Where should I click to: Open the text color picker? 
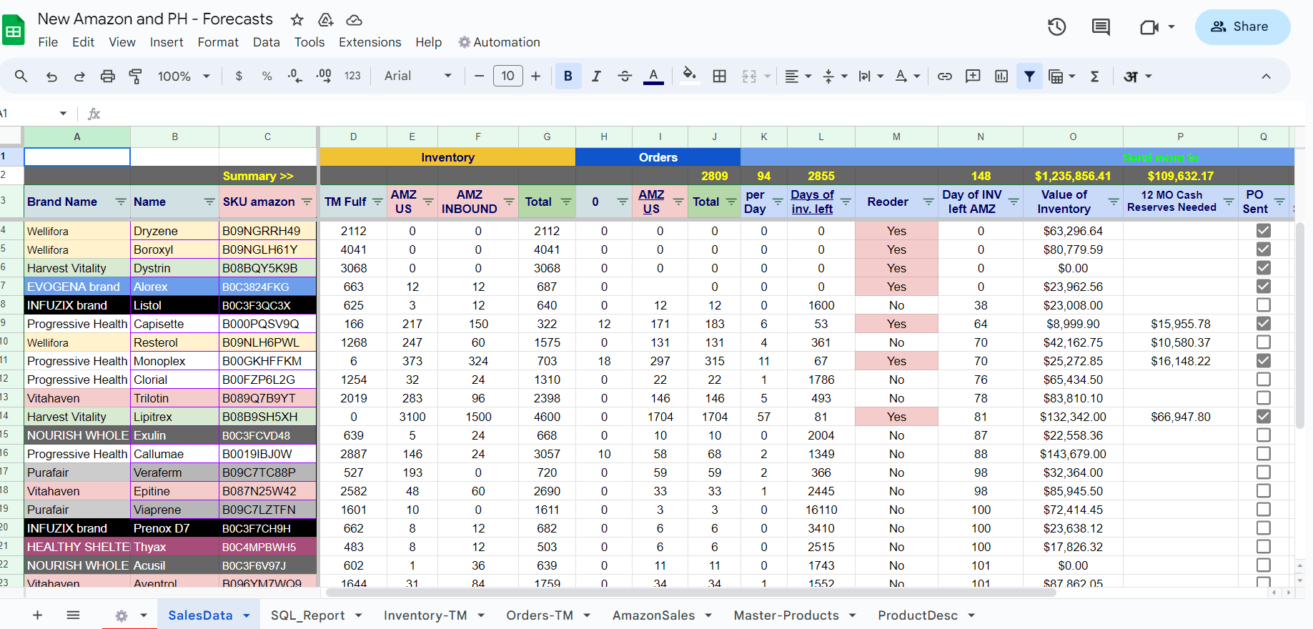[x=653, y=76]
